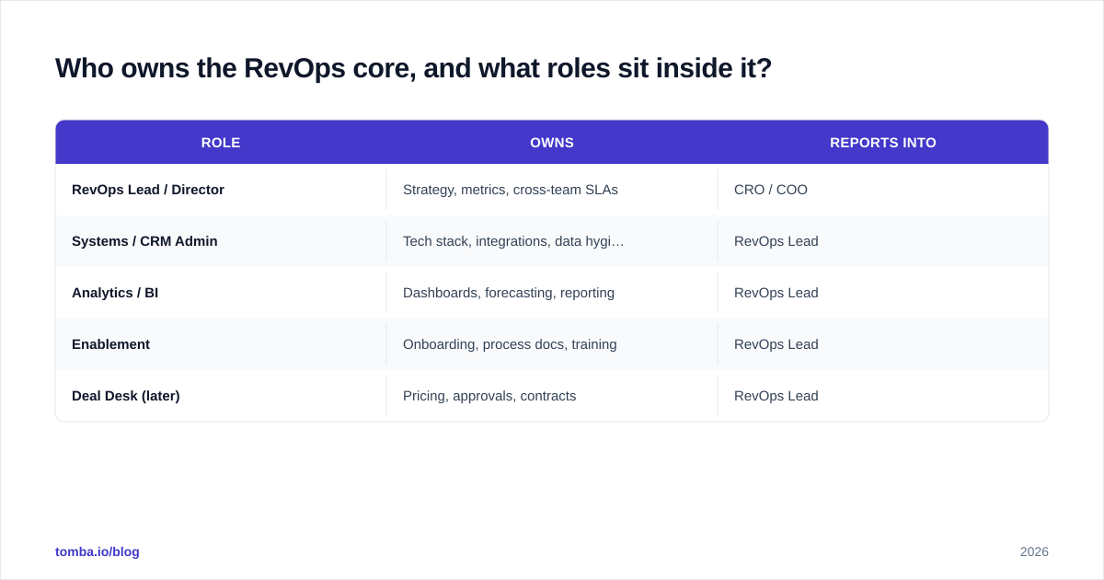Click the OWNS column header
1104x580 pixels.
point(552,143)
